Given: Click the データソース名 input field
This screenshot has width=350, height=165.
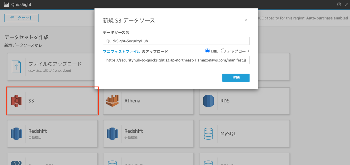Looking at the screenshot, I should tap(176, 41).
